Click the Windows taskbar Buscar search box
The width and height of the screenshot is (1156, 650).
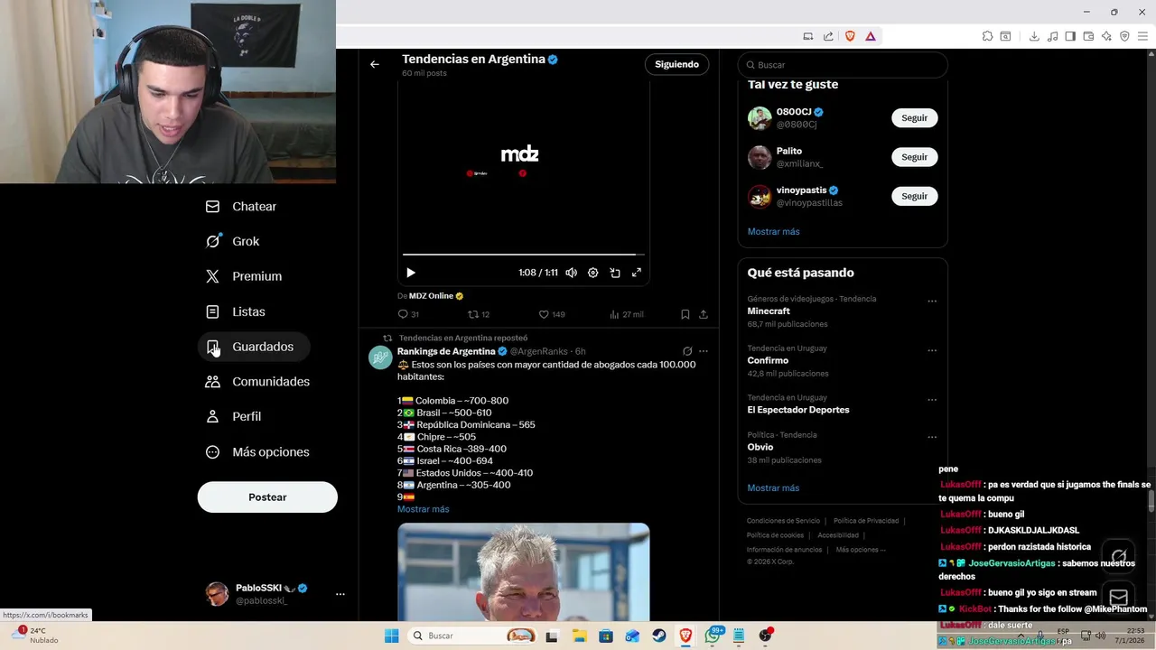(473, 636)
